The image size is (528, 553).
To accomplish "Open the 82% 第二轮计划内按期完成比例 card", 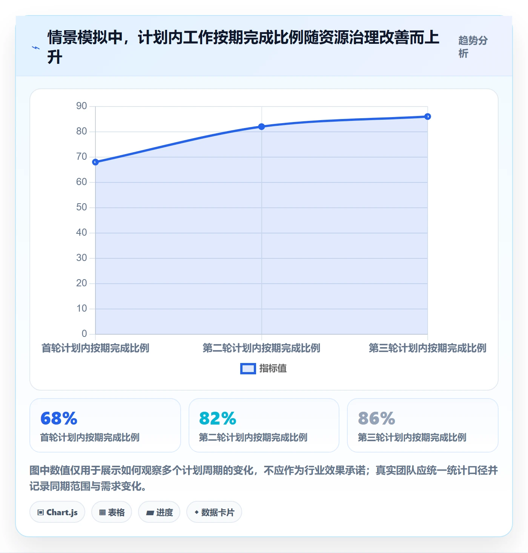I will click(264, 425).
